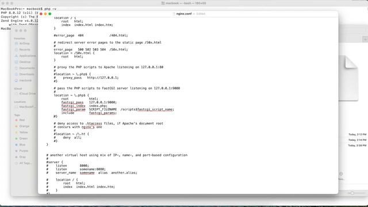The image size is (368, 207).
Task: Click the More action icon in Finder preview
Action: coord(341,174)
